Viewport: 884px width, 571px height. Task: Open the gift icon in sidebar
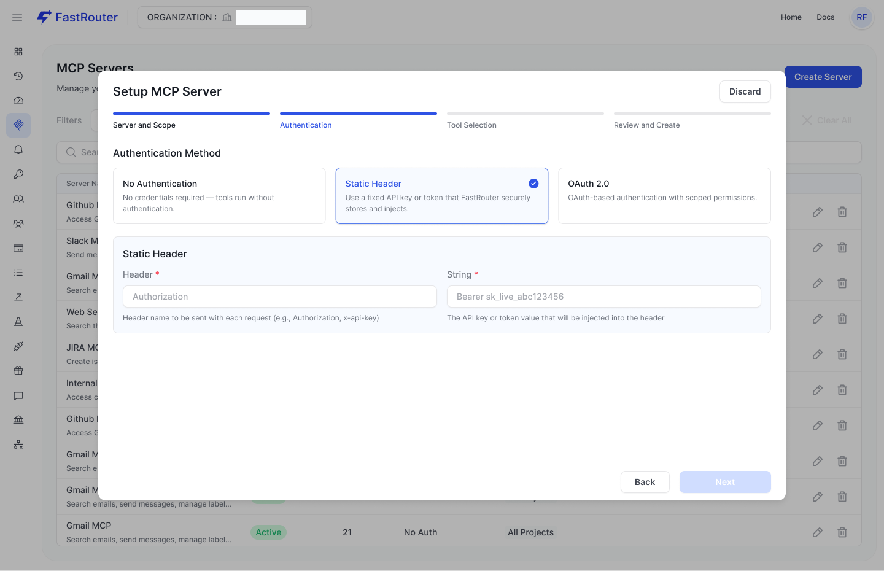click(18, 371)
